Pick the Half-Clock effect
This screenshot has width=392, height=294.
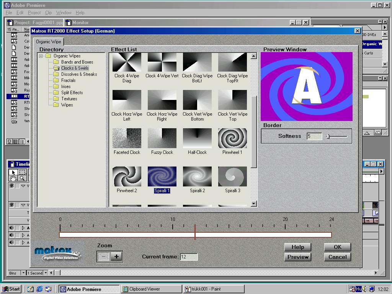[197, 142]
